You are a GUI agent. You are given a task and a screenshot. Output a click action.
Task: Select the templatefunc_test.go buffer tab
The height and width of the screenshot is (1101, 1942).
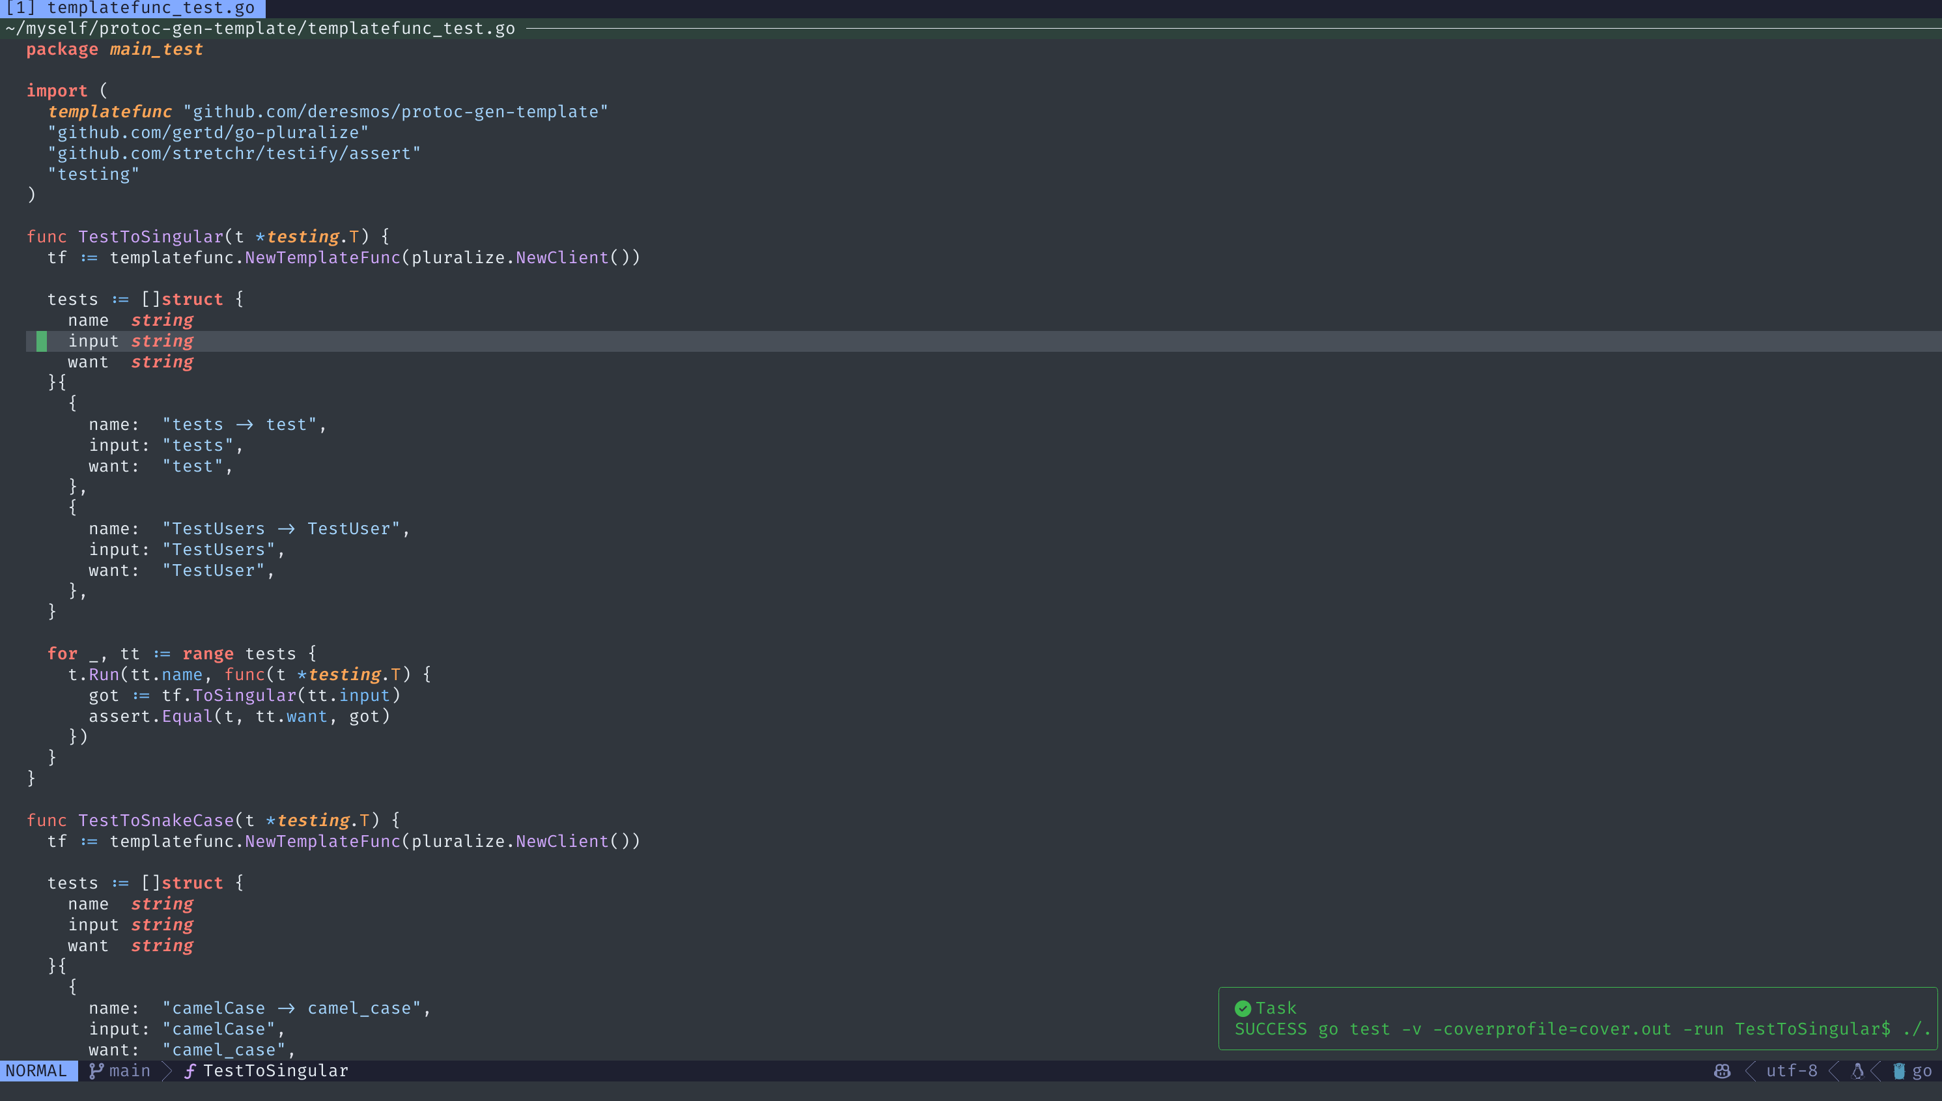click(x=132, y=8)
